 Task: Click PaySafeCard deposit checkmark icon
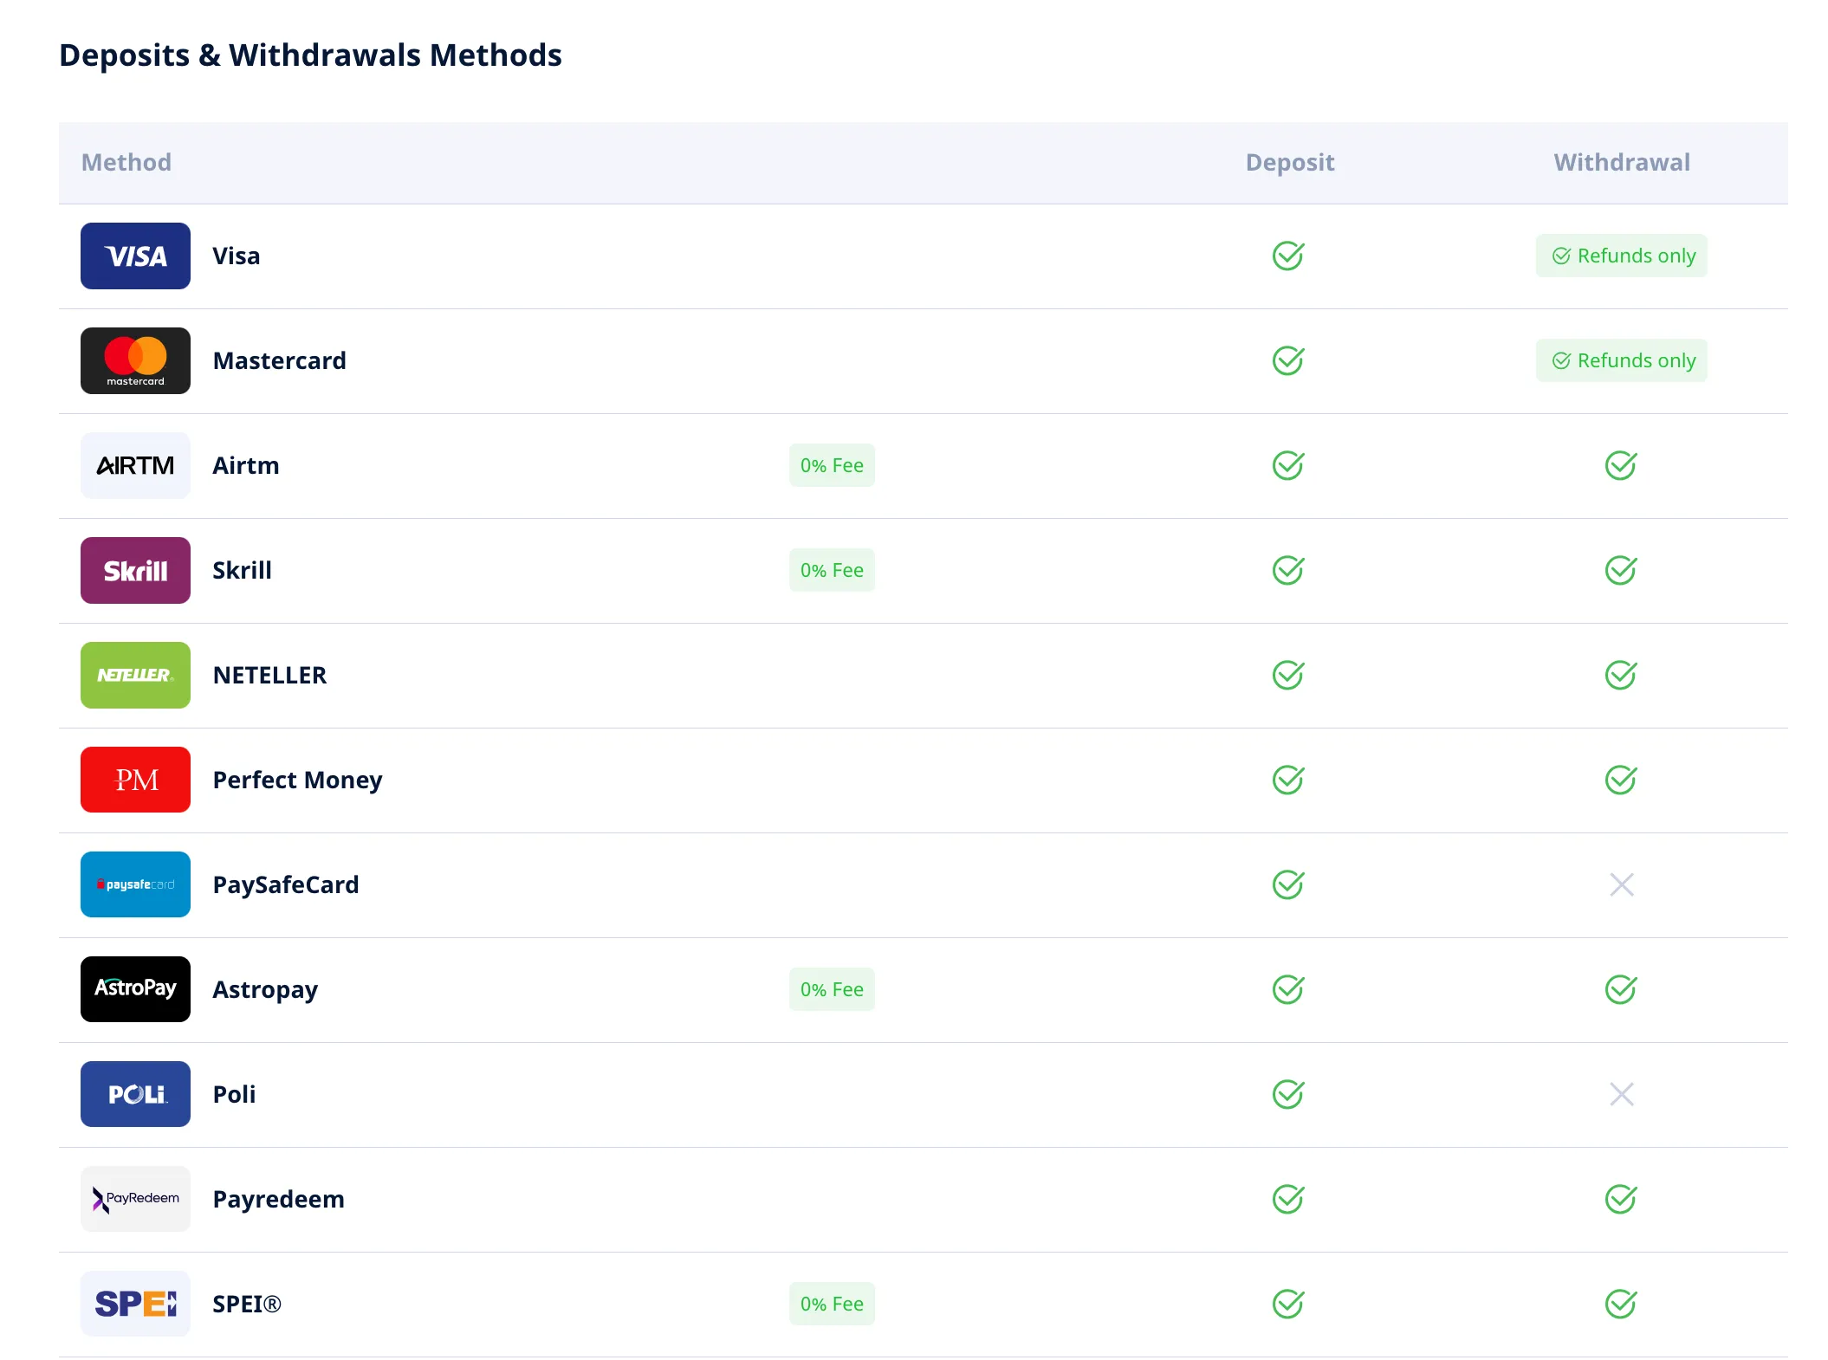coord(1288,884)
